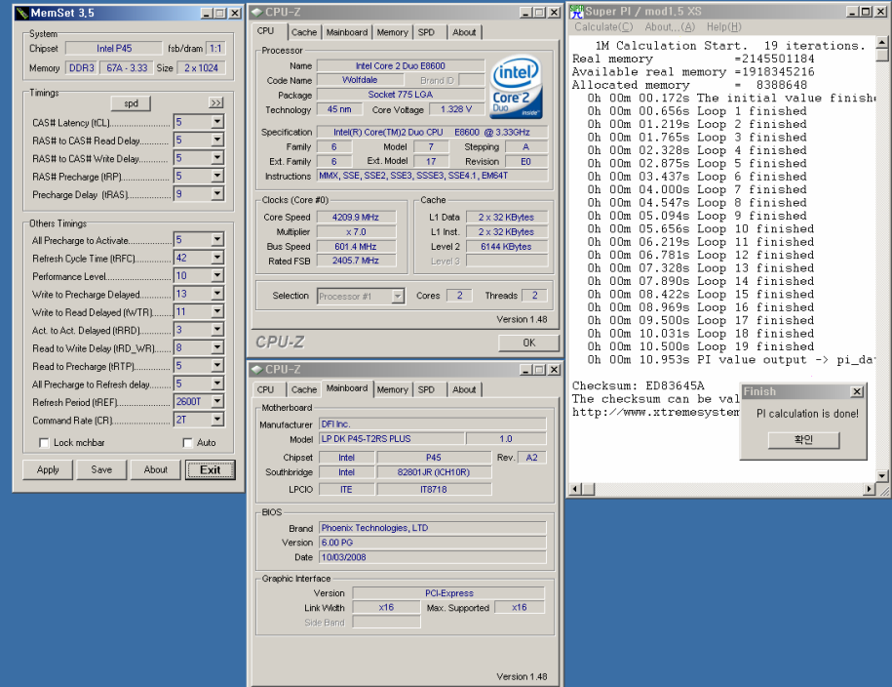This screenshot has width=892, height=687.
Task: Open Cache tab in lower CPU-Z window
Action: 304,389
